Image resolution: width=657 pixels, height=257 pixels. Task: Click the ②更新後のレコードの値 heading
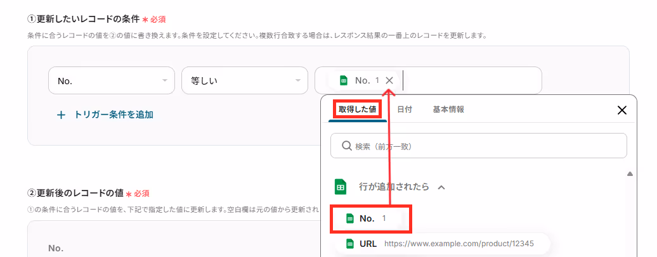pos(75,193)
